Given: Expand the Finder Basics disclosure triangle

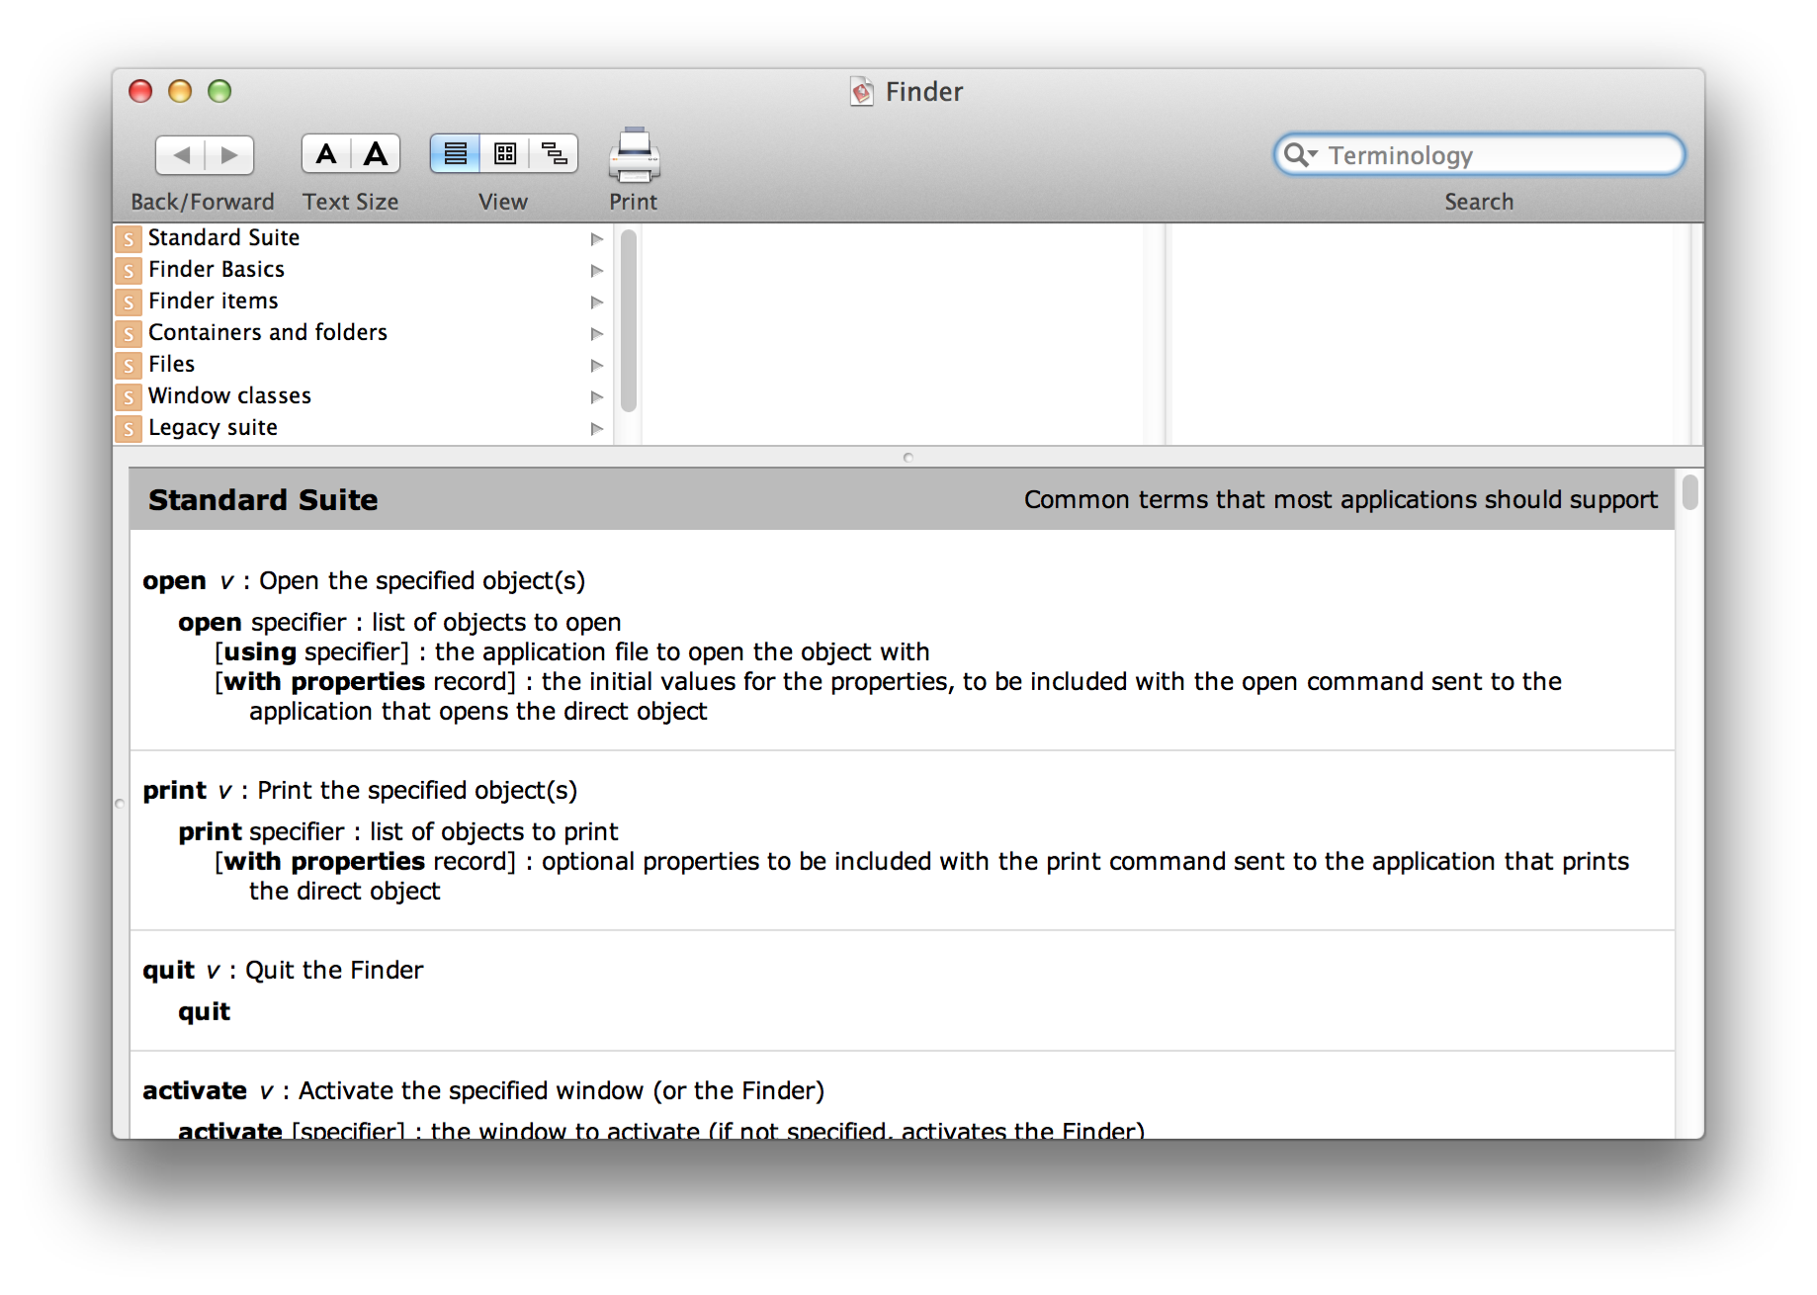Looking at the screenshot, I should [x=597, y=270].
